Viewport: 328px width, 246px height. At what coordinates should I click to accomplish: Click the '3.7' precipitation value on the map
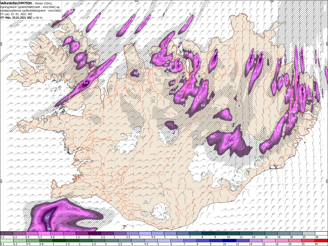coord(47,217)
